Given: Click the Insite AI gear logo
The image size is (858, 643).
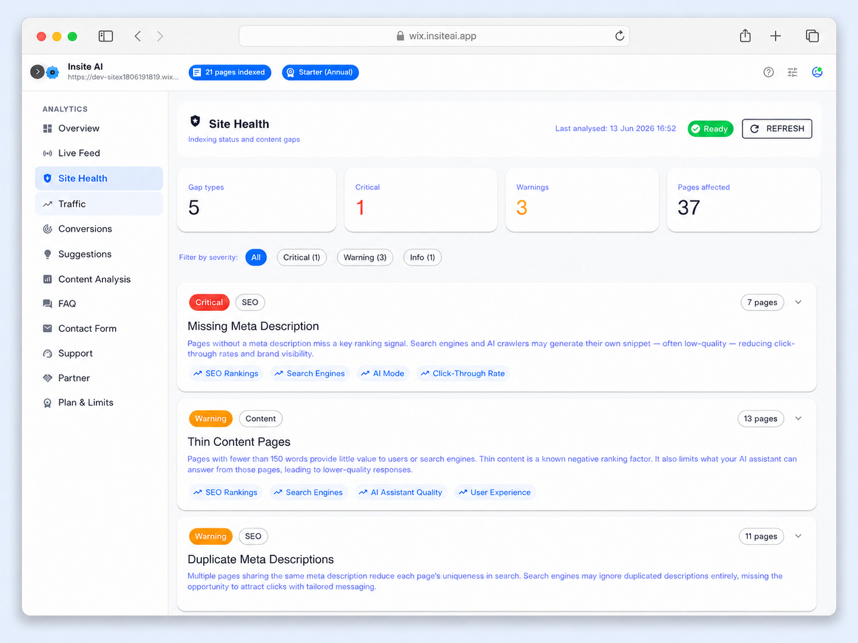Looking at the screenshot, I should coord(53,72).
